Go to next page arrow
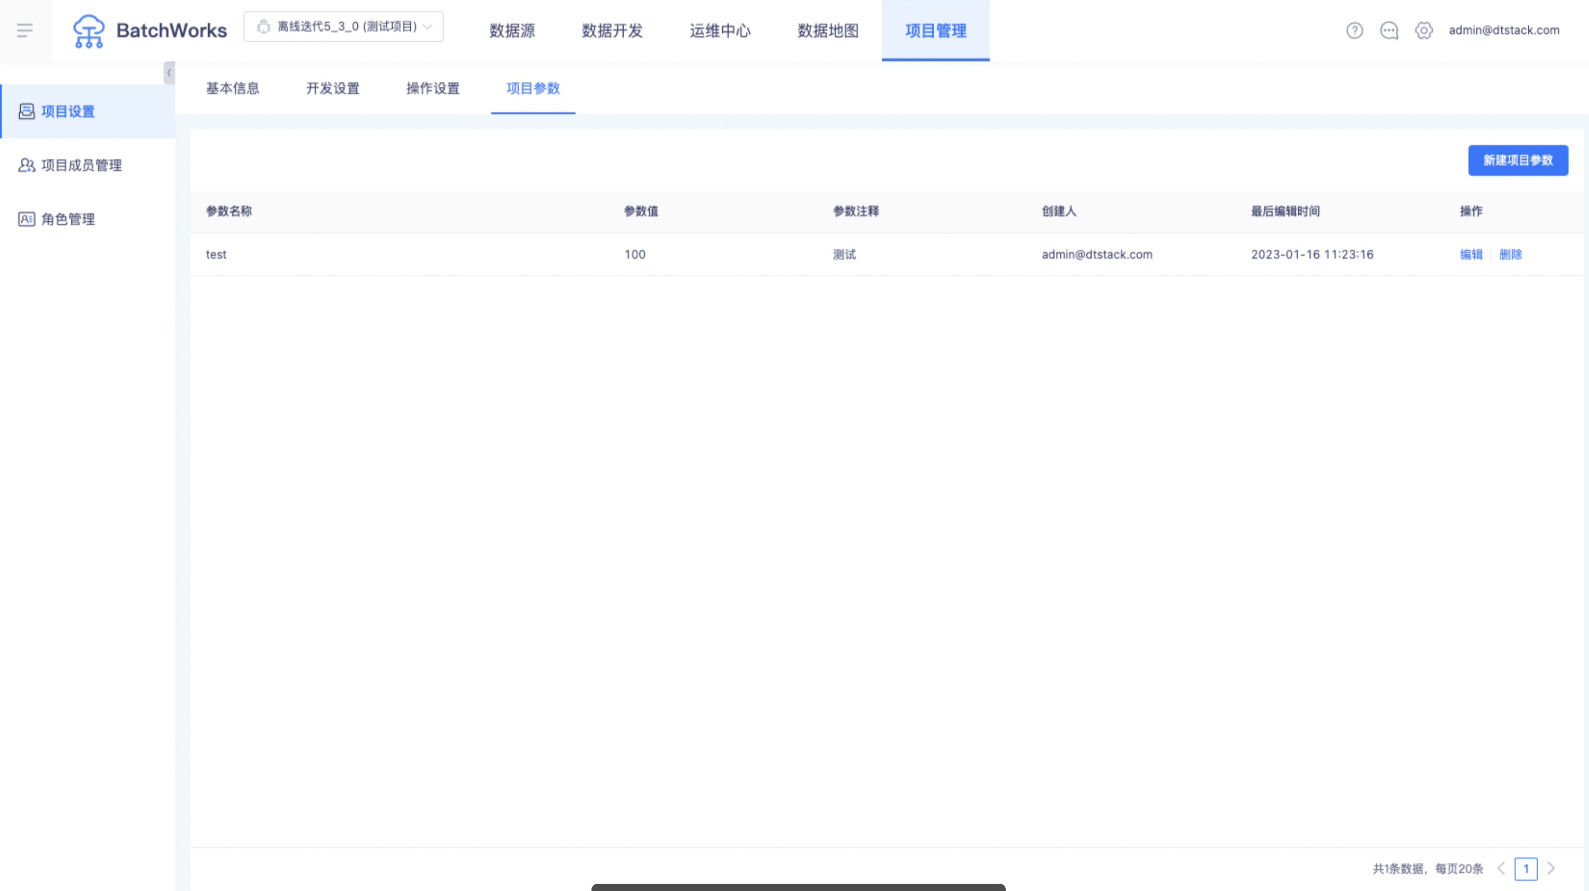Screen dimensions: 1589x891 [1551, 869]
